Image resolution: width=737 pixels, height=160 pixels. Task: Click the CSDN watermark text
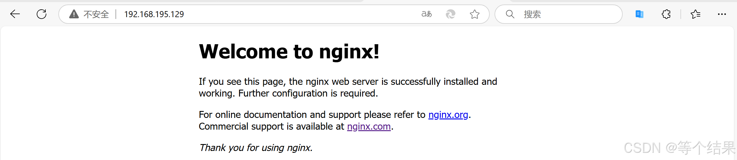(x=679, y=148)
